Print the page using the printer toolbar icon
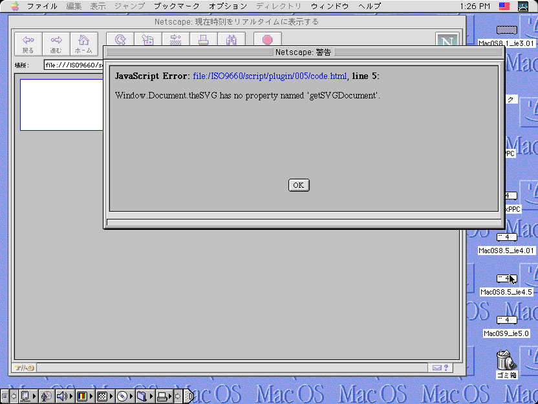The image size is (538, 404). [204, 39]
